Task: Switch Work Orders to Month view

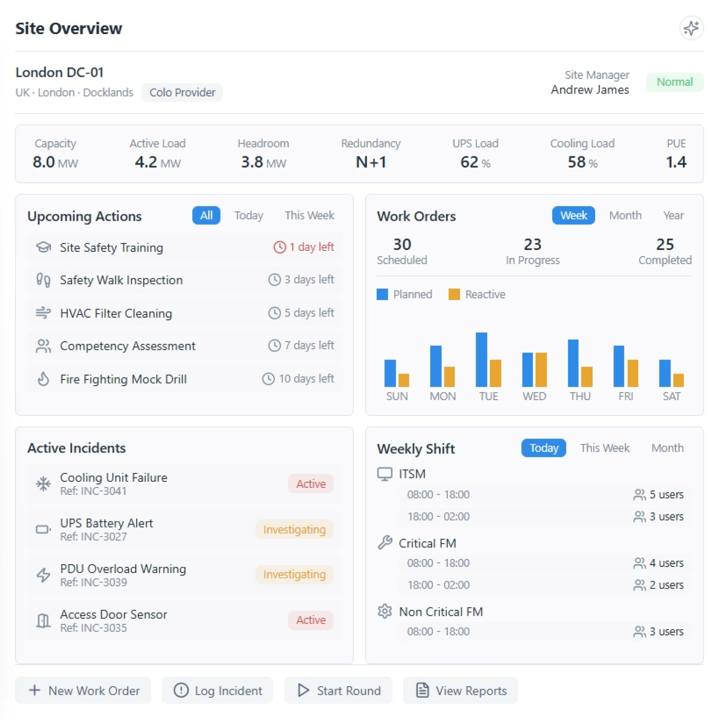Action: click(x=625, y=216)
